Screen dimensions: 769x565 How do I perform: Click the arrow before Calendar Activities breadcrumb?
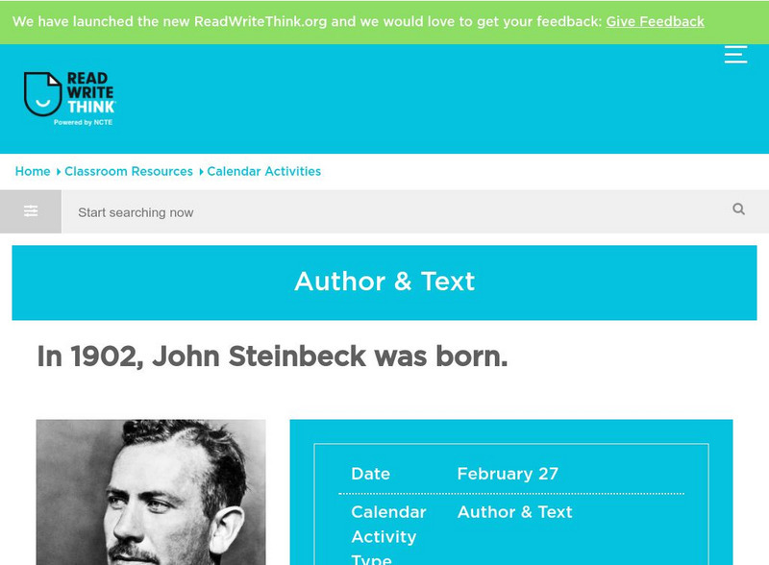pyautogui.click(x=201, y=172)
